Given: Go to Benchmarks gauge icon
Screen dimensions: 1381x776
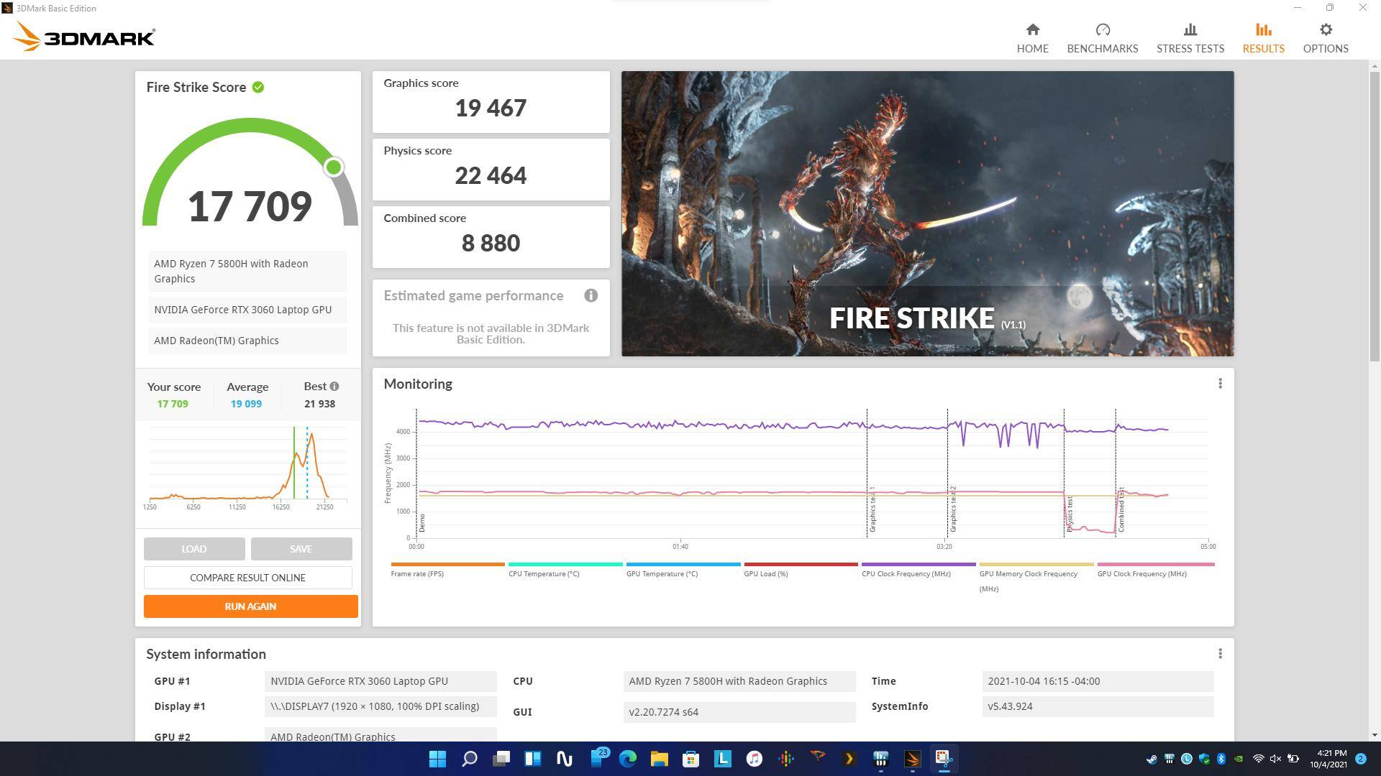Looking at the screenshot, I should pyautogui.click(x=1102, y=30).
